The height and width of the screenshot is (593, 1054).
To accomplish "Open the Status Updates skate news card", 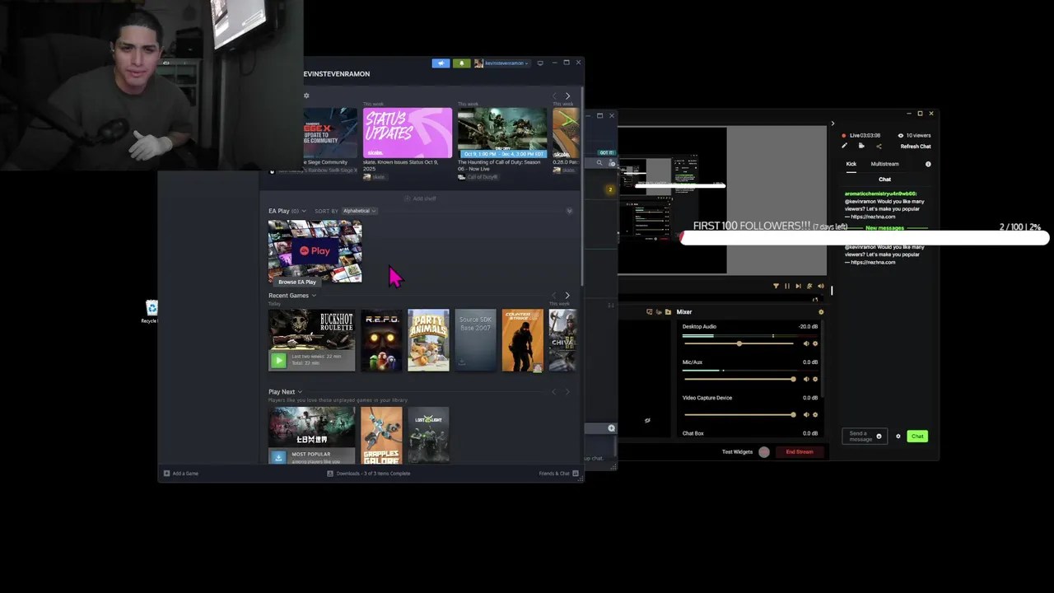I will click(x=408, y=133).
